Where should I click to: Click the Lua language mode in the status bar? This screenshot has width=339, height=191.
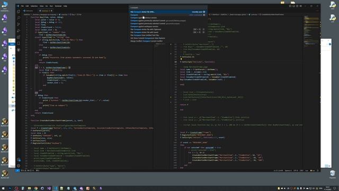click(307, 171)
